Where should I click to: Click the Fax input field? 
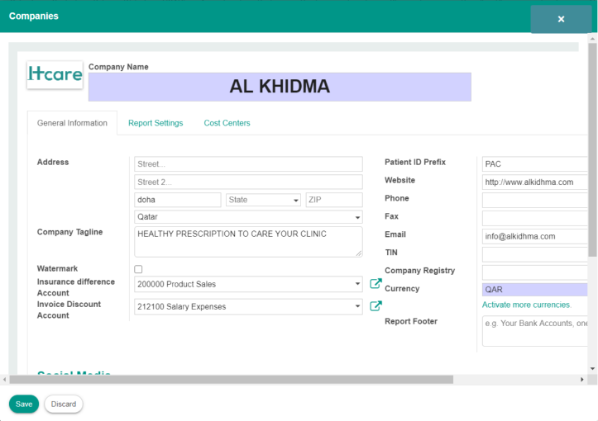[534, 218]
